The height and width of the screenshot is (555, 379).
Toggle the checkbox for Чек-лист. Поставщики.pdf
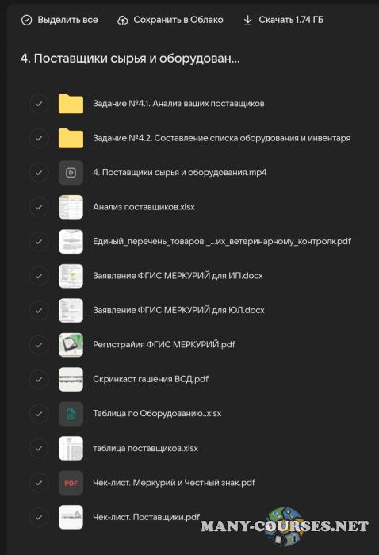(39, 517)
